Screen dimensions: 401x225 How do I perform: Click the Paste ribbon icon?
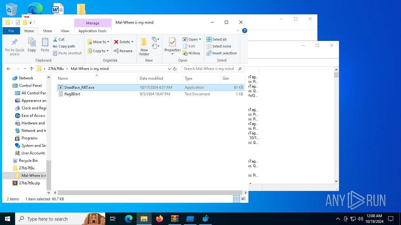pyautogui.click(x=45, y=45)
